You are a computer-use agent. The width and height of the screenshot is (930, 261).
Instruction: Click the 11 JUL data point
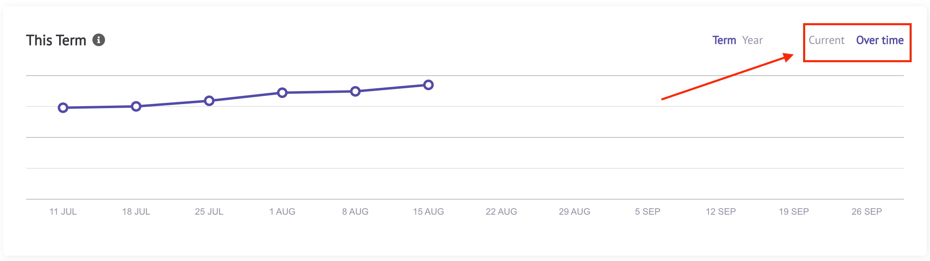coord(63,108)
